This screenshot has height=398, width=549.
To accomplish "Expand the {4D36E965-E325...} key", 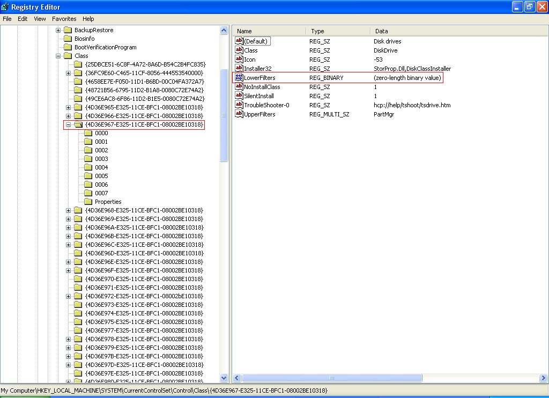I will (x=68, y=107).
